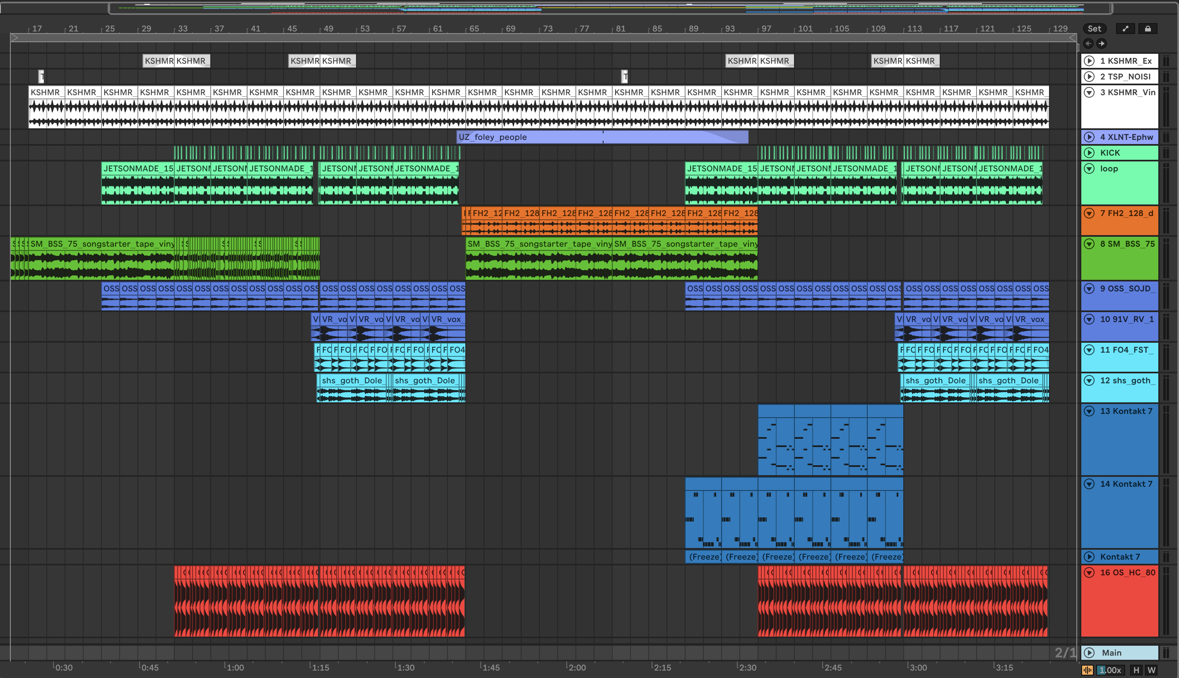Toggle the Lock Envelopes padlock button
The image size is (1179, 678).
click(1148, 29)
